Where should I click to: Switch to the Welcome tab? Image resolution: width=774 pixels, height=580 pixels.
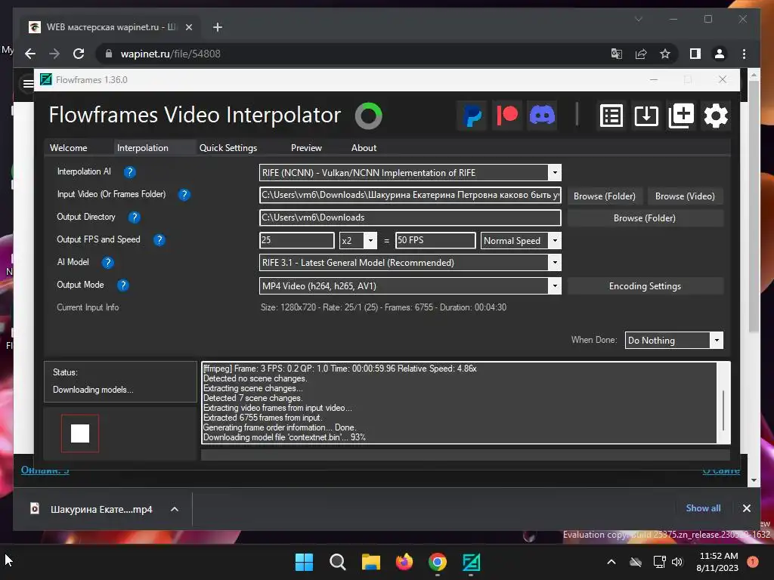(x=69, y=148)
